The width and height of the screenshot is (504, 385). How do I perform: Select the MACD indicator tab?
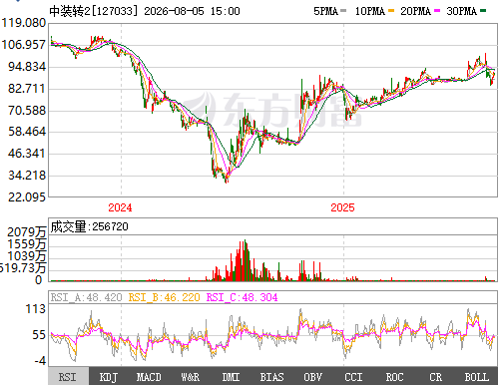(149, 377)
